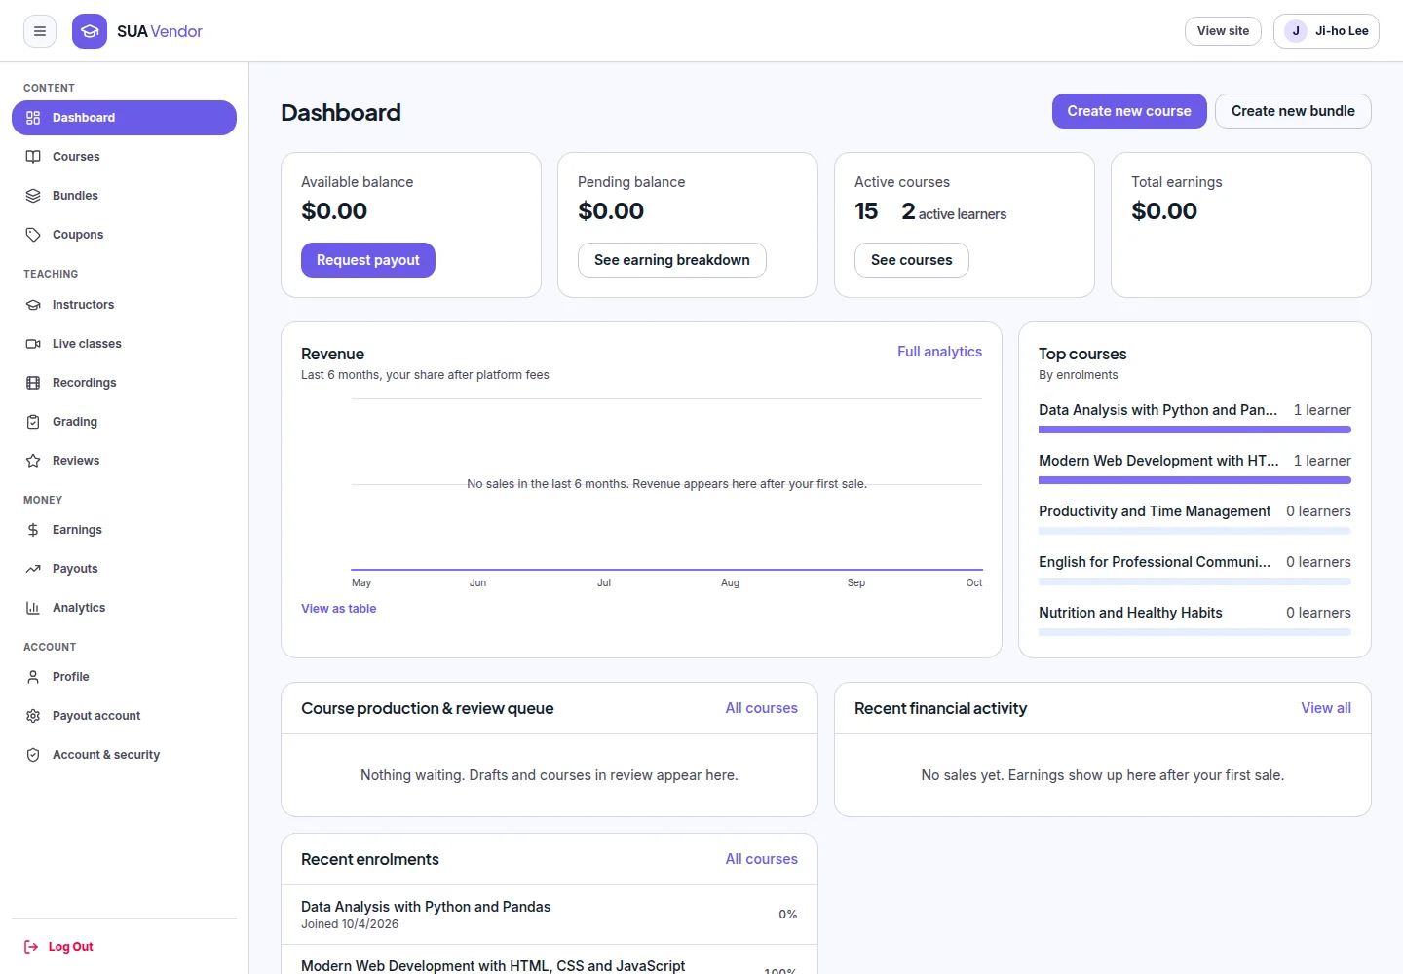The image size is (1403, 974).
Task: Go to Bundles in the sidebar
Action: coord(124,196)
